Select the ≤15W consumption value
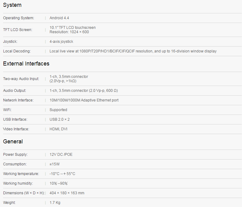Screen dimensions: 242x207 pyautogui.click(x=55, y=164)
